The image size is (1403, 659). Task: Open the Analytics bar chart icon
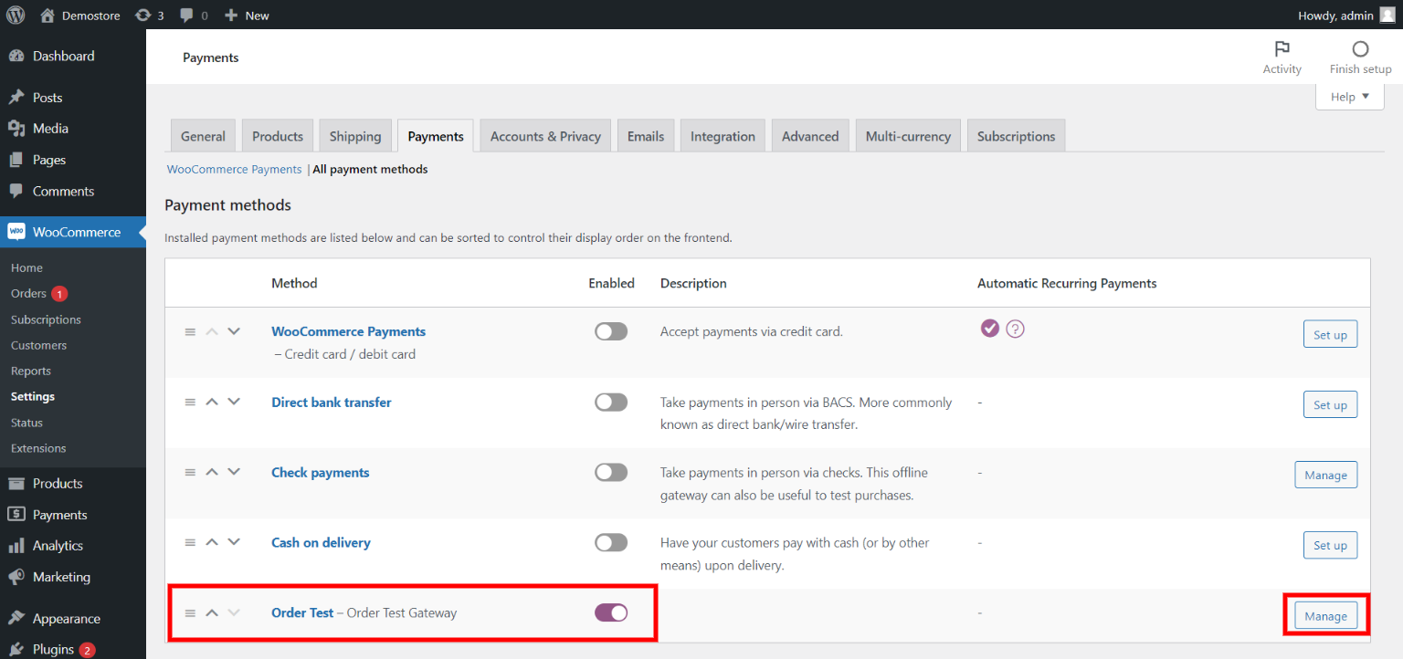click(16, 546)
